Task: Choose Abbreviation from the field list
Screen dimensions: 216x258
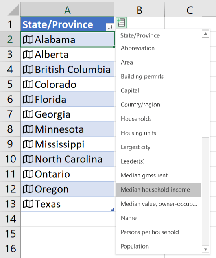Action: click(x=159, y=48)
